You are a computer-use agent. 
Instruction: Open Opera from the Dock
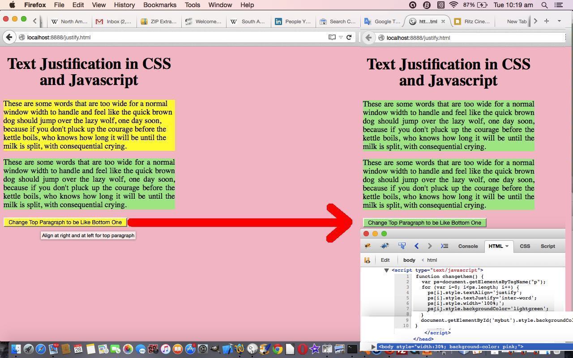[x=303, y=349]
